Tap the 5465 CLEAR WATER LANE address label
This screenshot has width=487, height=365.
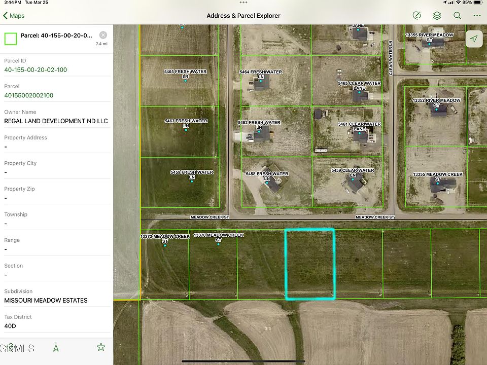pyautogui.click(x=359, y=86)
